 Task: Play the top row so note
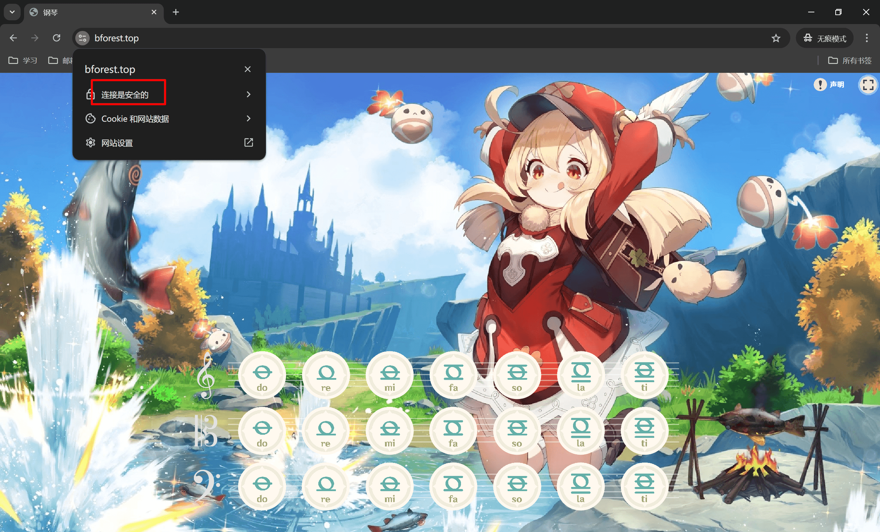tap(517, 375)
